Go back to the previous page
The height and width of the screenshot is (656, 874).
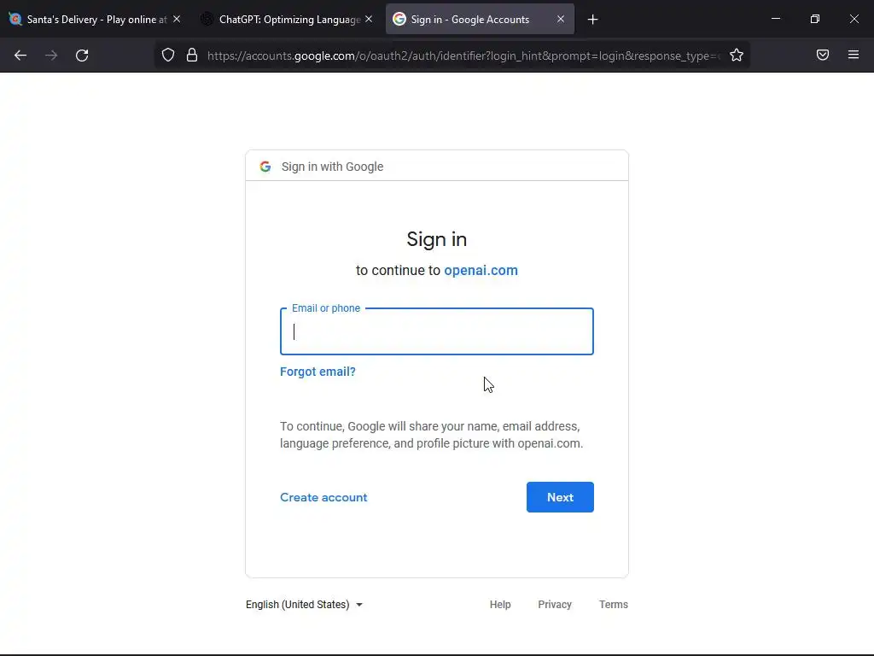(20, 56)
